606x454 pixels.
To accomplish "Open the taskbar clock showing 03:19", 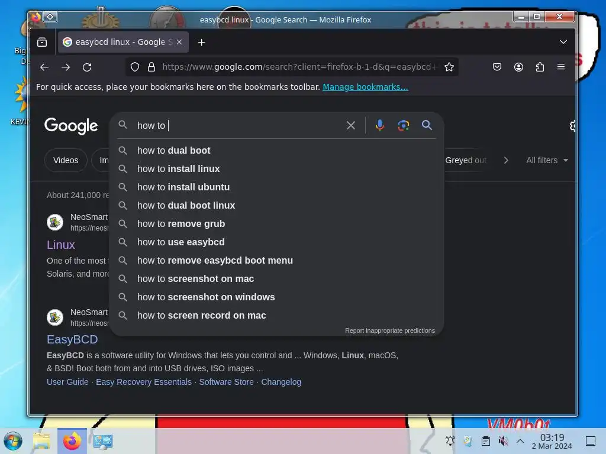I will click(x=552, y=441).
